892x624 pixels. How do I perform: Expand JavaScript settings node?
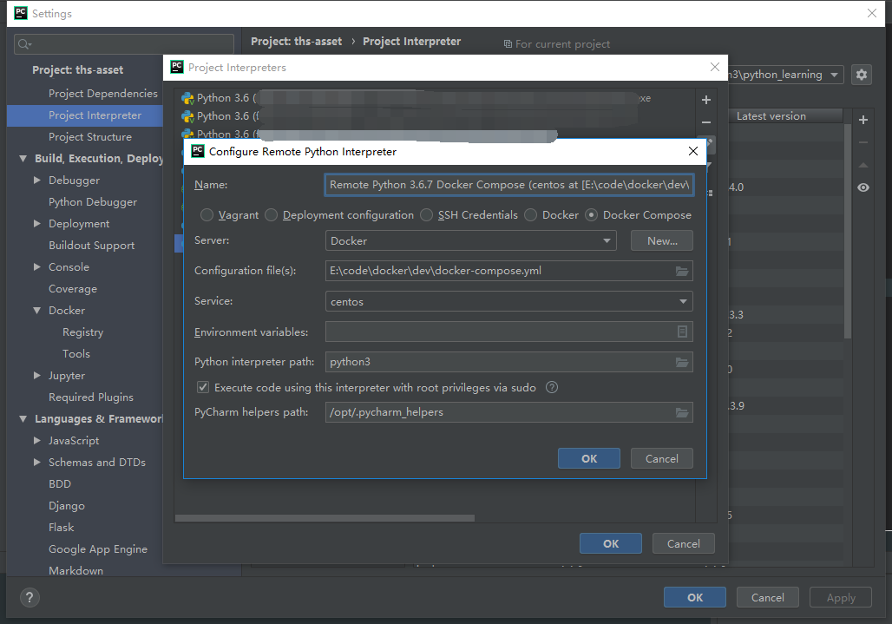tap(37, 441)
